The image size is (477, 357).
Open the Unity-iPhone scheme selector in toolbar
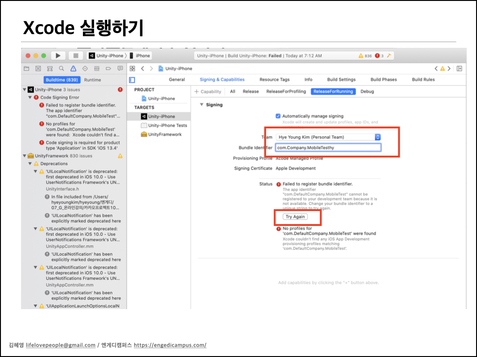(x=106, y=56)
